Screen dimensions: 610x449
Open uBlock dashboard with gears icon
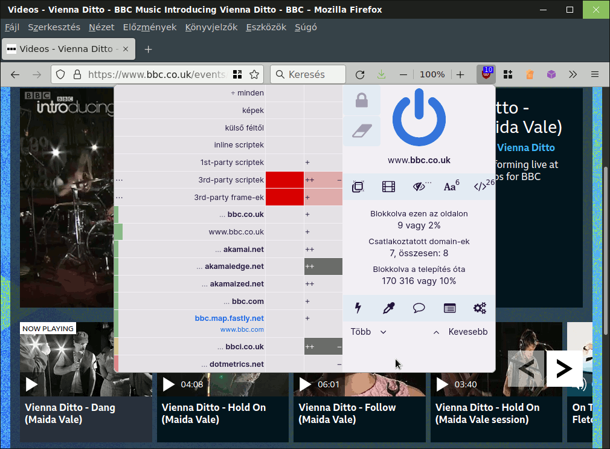pyautogui.click(x=480, y=308)
